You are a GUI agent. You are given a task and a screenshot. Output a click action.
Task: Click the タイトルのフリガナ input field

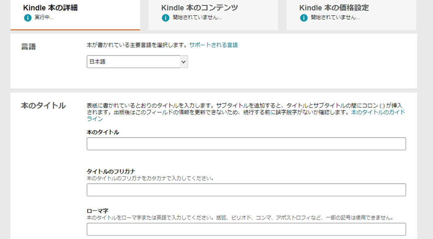(x=246, y=190)
